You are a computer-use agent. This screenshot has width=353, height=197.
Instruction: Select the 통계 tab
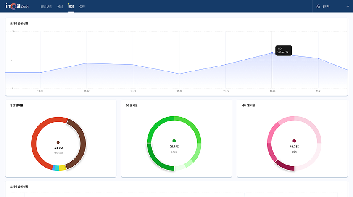point(71,7)
